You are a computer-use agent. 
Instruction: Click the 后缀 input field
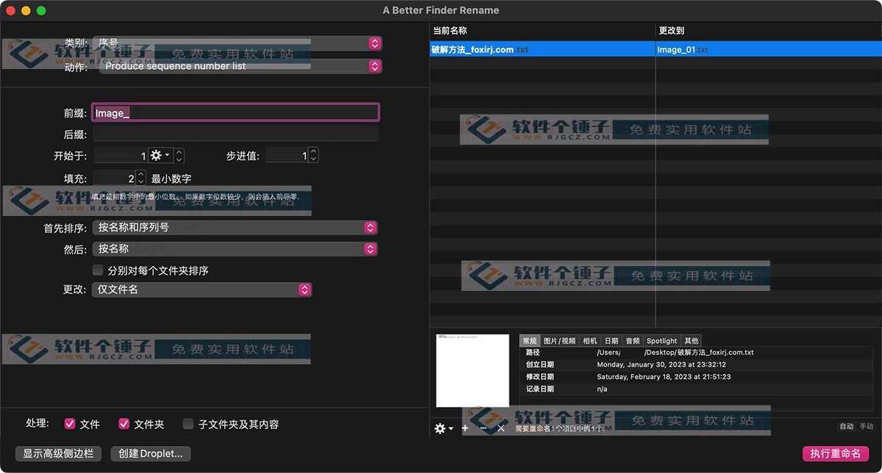[x=235, y=134]
